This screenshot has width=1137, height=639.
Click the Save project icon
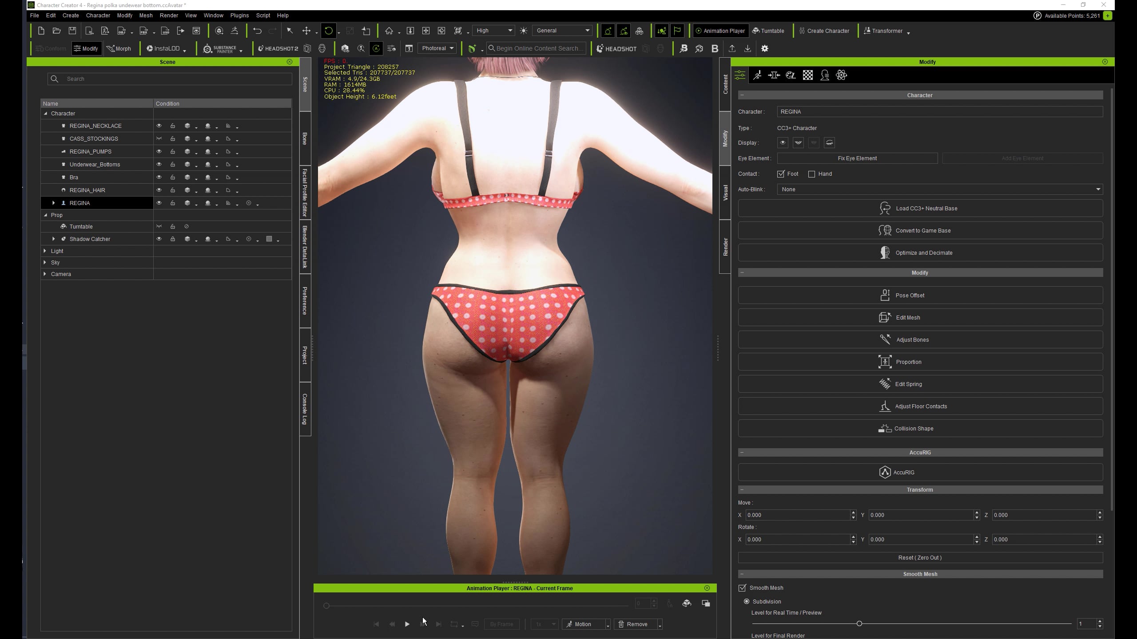click(x=72, y=31)
